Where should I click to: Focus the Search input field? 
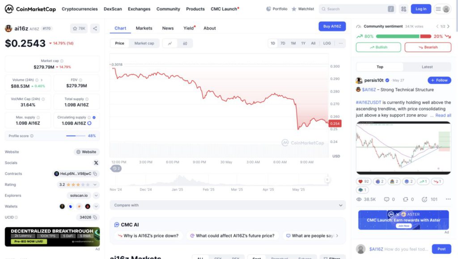(356, 9)
